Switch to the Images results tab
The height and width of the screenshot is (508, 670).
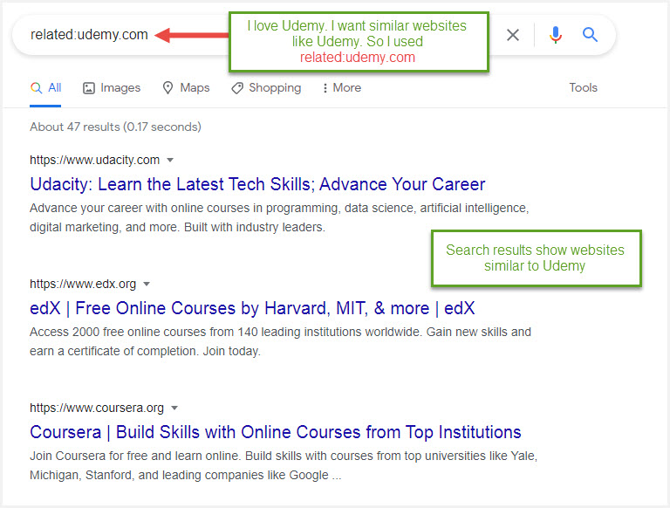click(x=120, y=88)
